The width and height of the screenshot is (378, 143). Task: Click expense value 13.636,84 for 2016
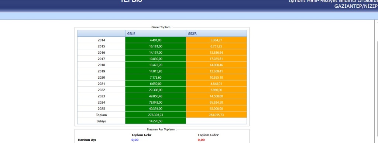pyautogui.click(x=216, y=53)
